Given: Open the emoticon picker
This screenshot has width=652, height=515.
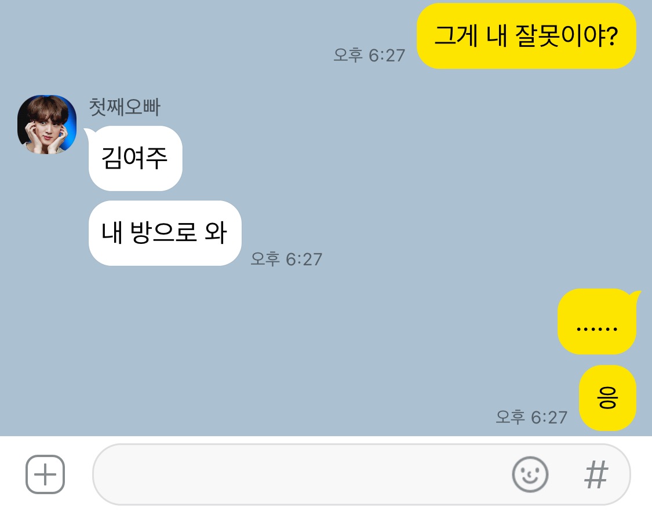Looking at the screenshot, I should [x=530, y=474].
